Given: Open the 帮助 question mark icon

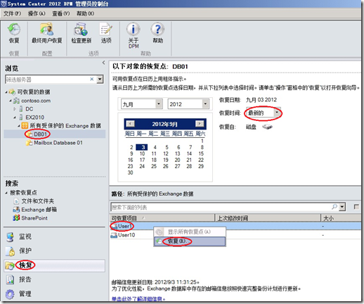Looking at the screenshot, I should click(x=157, y=30).
